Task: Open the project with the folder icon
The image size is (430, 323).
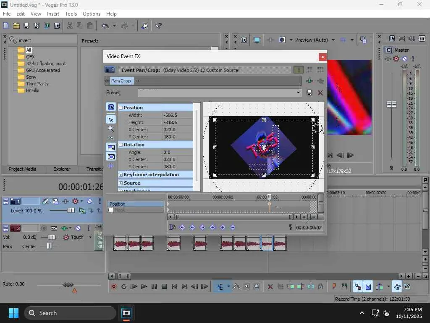Action: 16,26
